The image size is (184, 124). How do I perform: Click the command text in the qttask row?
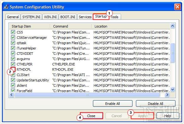(71, 43)
